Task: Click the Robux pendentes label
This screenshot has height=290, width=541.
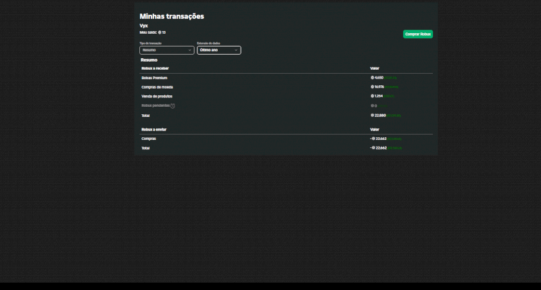Action: tap(156, 105)
